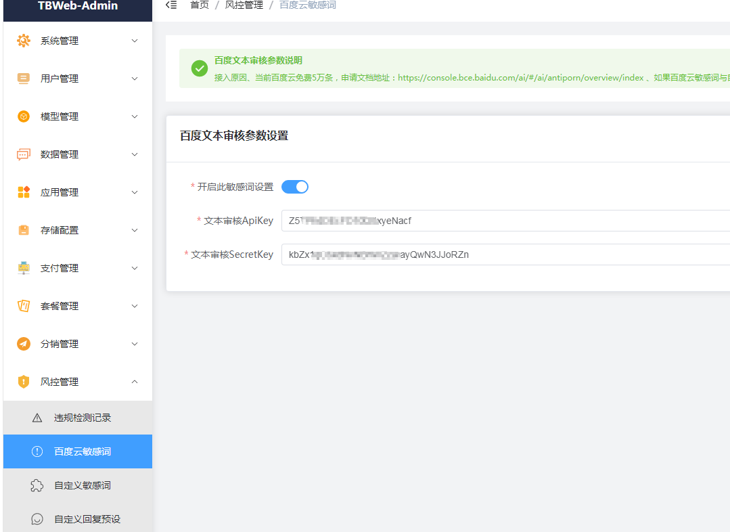
Task: Focus the 文本审核SecretKey input field
Action: 505,254
